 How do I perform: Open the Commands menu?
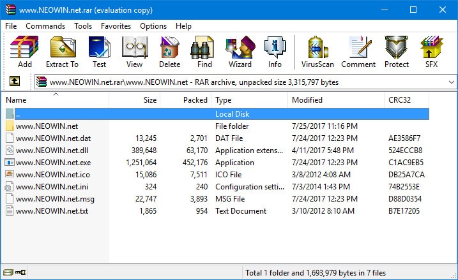(45, 26)
